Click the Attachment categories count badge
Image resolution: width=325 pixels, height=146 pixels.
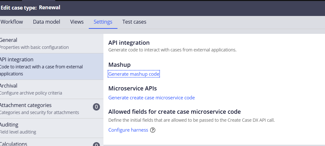tap(96, 107)
